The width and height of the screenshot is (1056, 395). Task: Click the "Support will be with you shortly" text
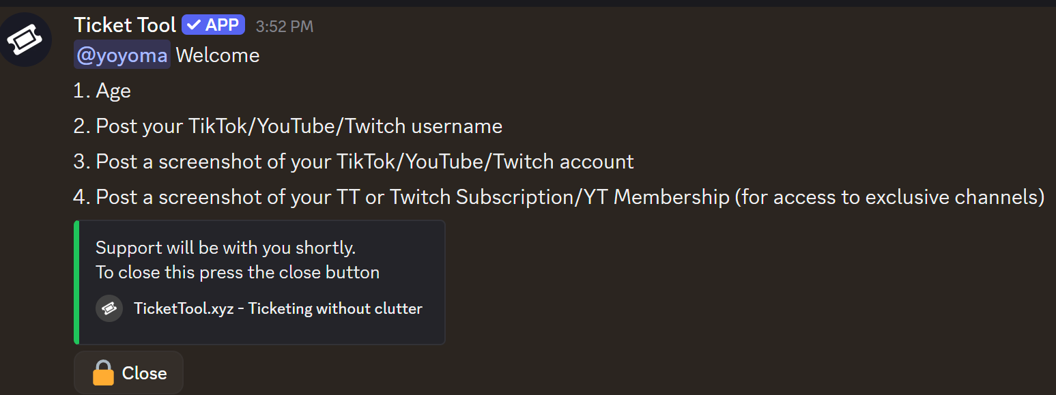225,248
